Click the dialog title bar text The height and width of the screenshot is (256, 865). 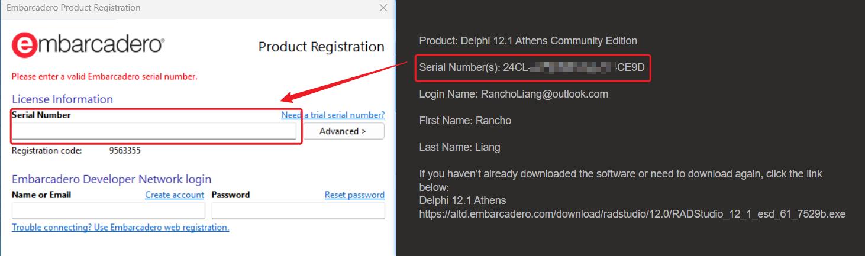[x=73, y=8]
